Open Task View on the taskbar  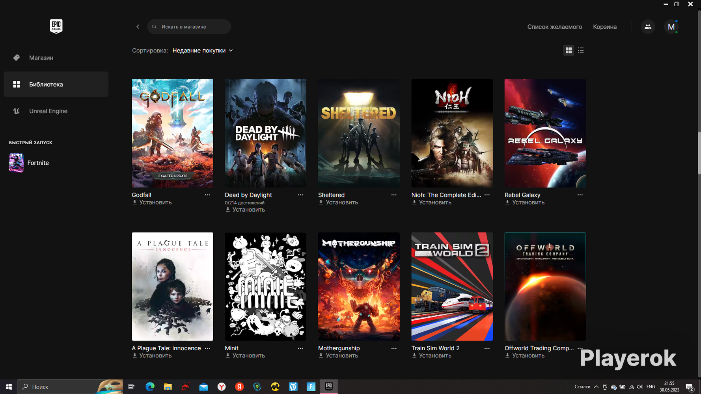132,387
